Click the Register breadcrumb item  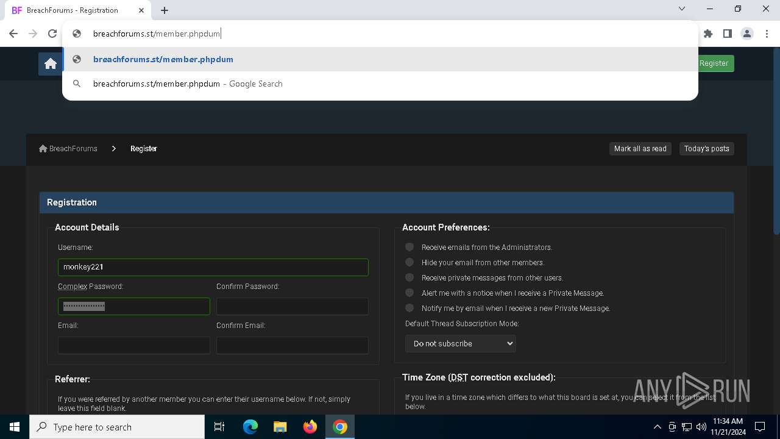(144, 149)
